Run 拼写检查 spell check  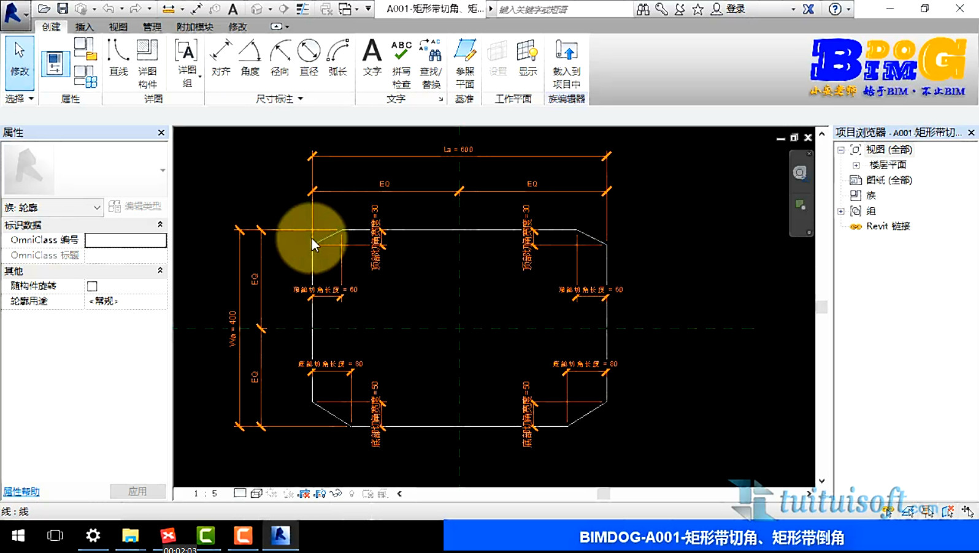point(401,64)
